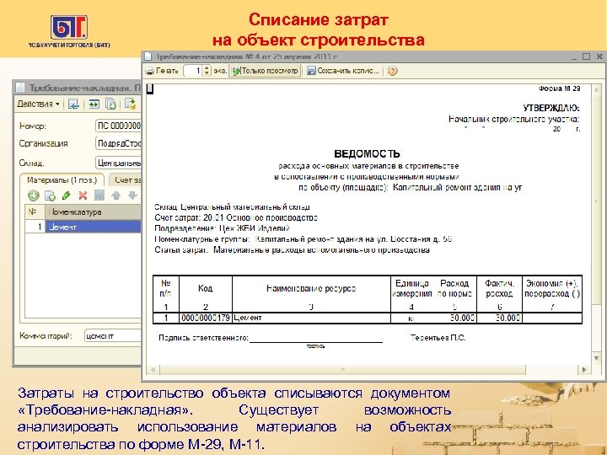
Task: Click the ВЕДОМОСТЬ heading
Action: tap(367, 154)
